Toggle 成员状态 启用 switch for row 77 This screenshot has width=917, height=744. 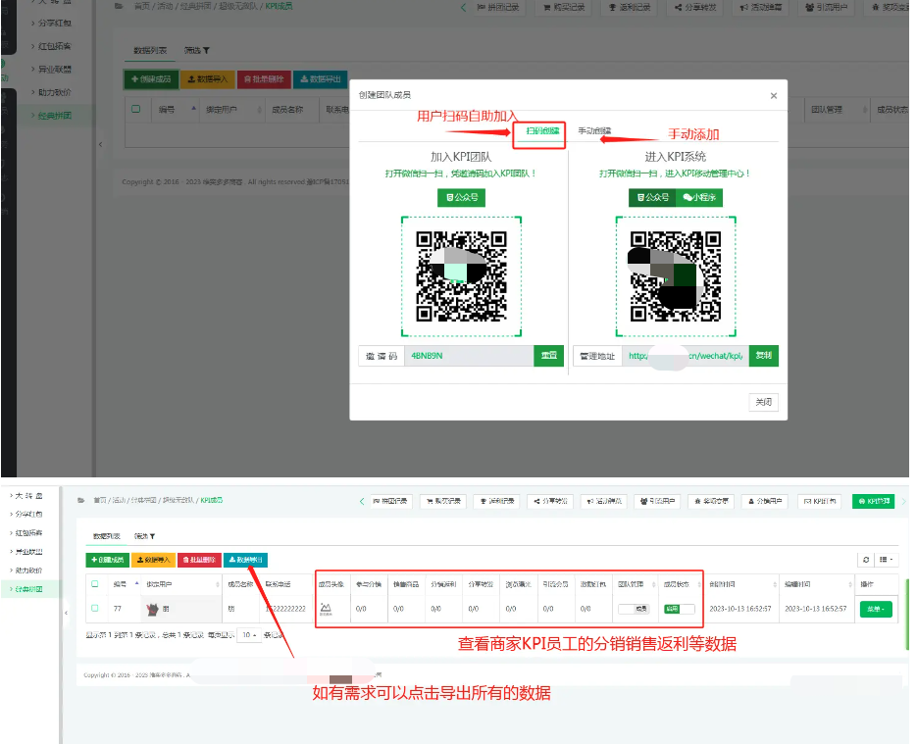click(679, 609)
